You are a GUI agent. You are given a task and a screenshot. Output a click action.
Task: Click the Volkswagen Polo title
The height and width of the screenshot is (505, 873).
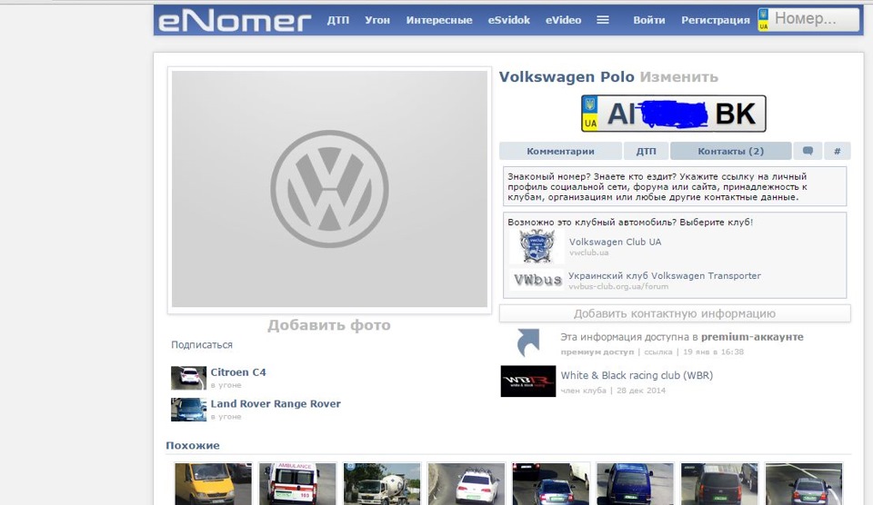pyautogui.click(x=567, y=77)
